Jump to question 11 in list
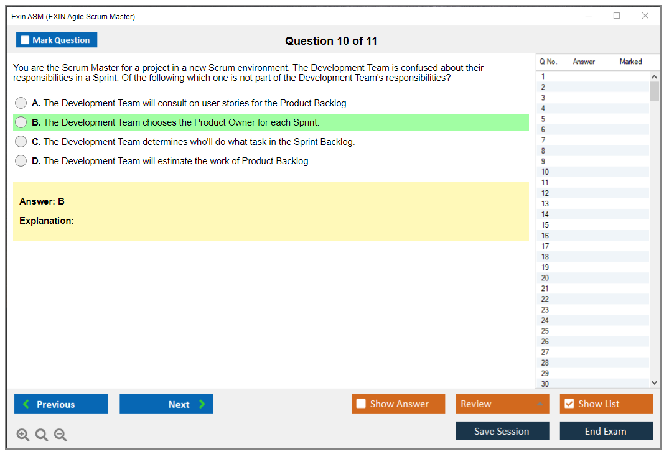 coord(545,183)
